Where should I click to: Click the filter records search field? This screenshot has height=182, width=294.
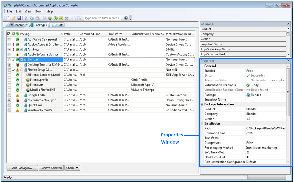click(103, 18)
